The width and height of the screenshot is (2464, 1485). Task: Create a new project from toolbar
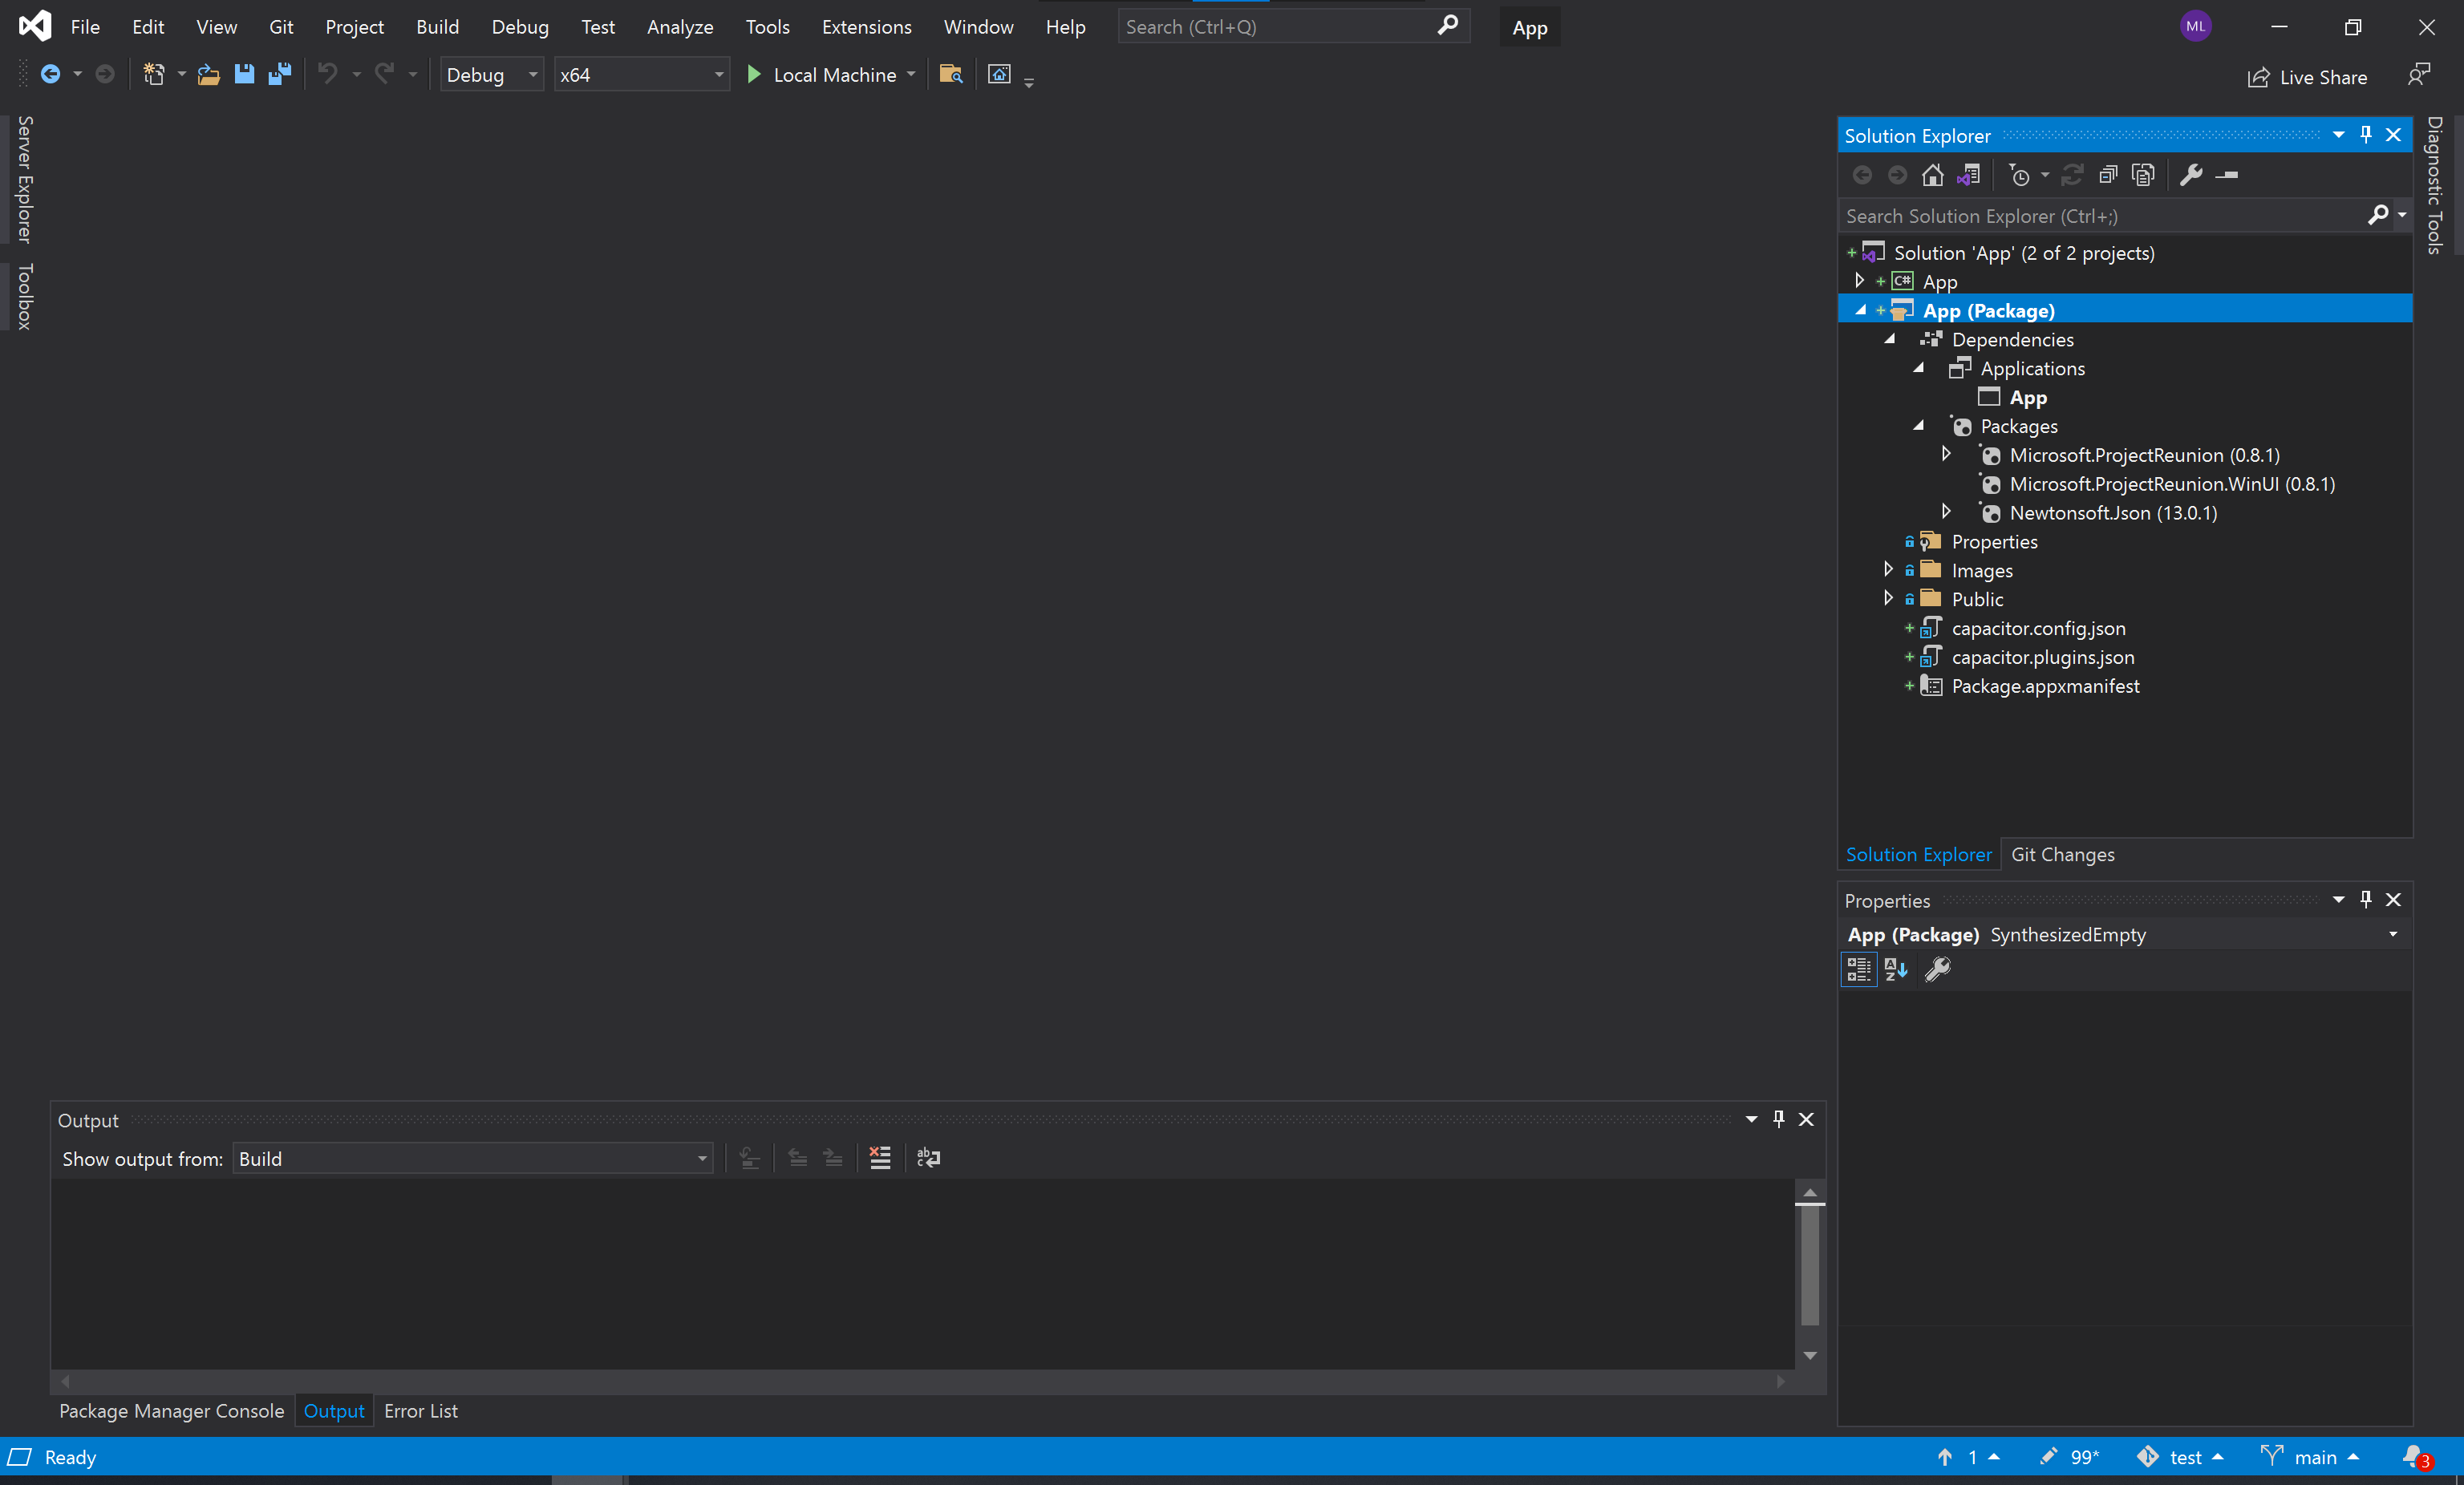pyautogui.click(x=154, y=74)
